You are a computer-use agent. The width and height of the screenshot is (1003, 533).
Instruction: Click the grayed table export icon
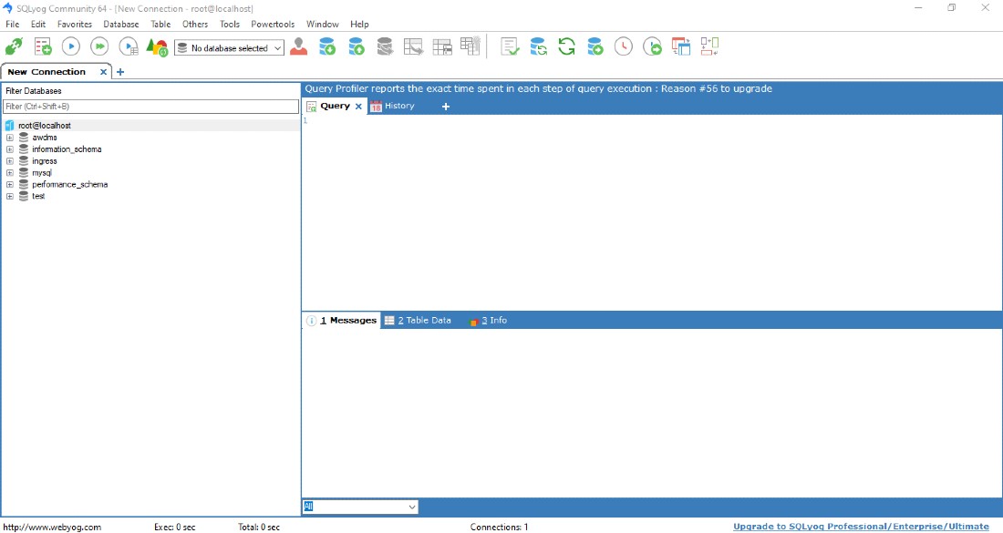pyautogui.click(x=413, y=46)
